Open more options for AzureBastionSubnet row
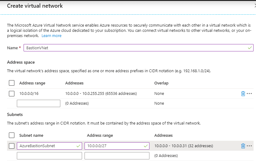Image resolution: width=256 pixels, height=164 pixels. [x=249, y=146]
